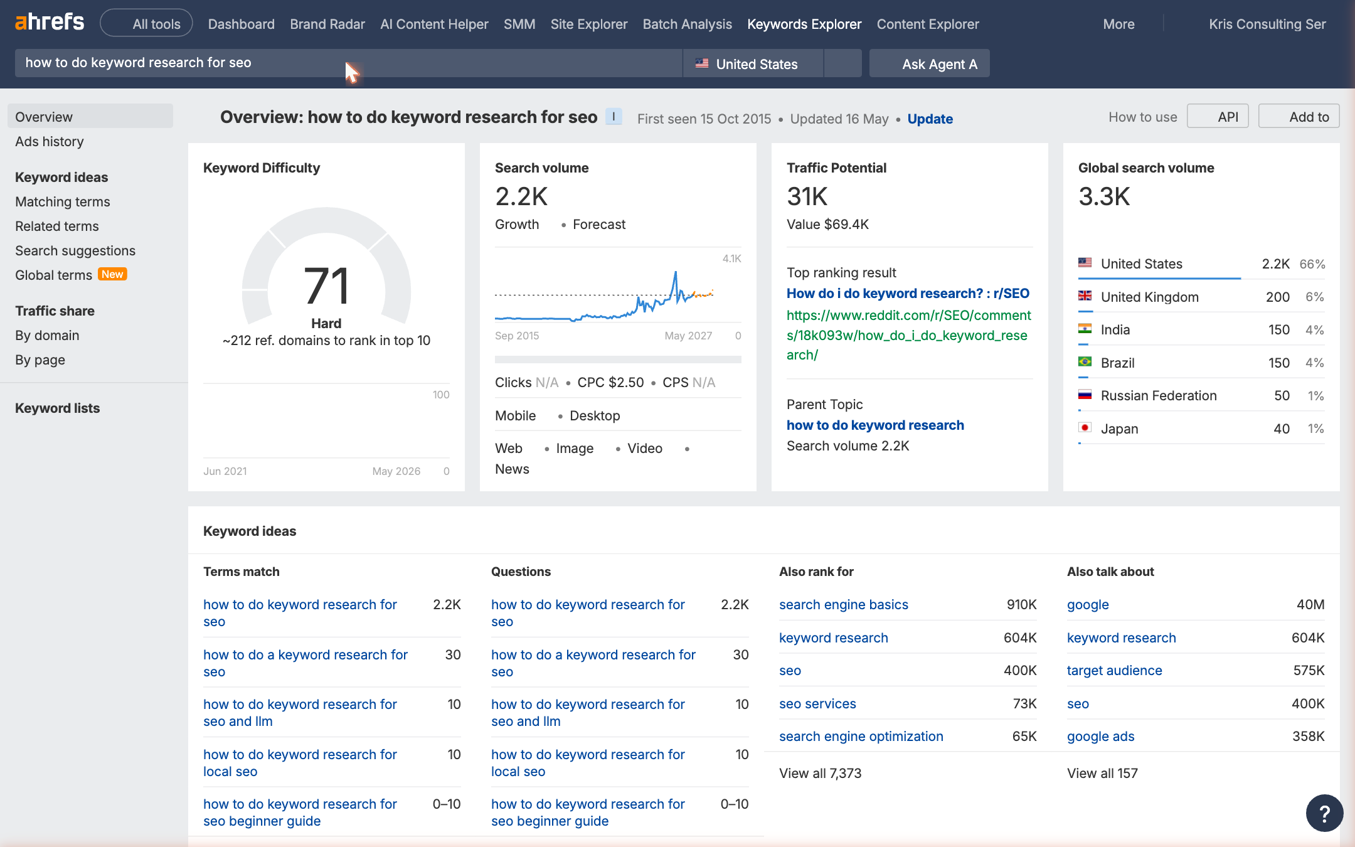Open Global terms report
Screen dimensions: 1355x847
coord(53,275)
